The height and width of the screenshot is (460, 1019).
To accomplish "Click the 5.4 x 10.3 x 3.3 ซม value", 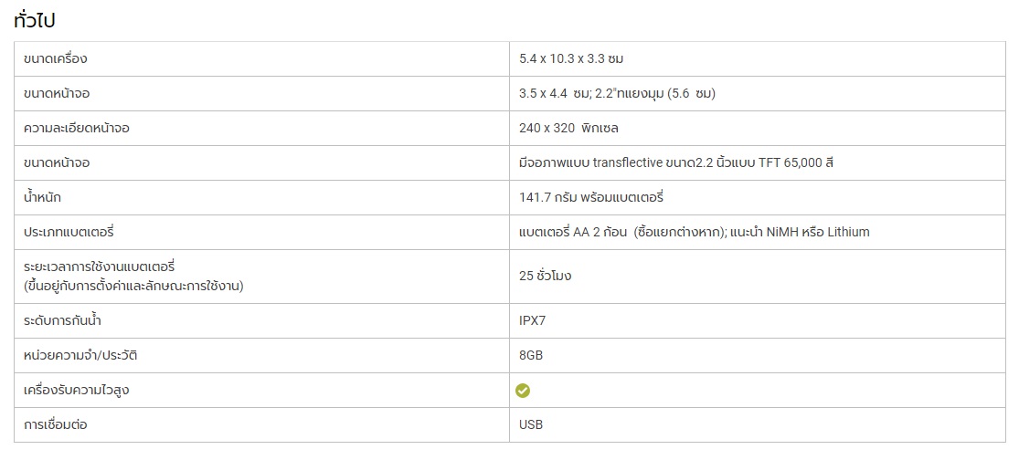I will click(571, 59).
